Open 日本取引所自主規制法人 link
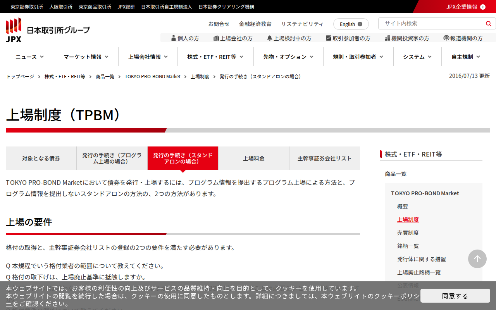This screenshot has height=310, width=496. coord(167,7)
